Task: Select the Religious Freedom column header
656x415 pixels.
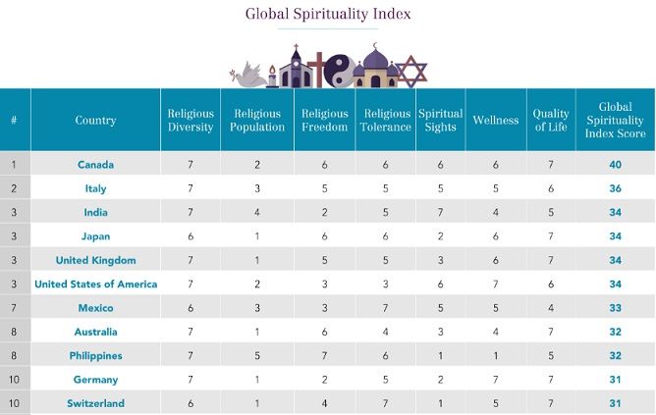Action: (x=325, y=120)
